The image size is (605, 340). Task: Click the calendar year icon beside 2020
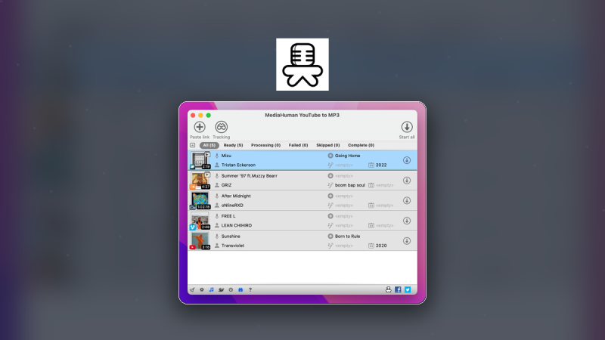[371, 246]
